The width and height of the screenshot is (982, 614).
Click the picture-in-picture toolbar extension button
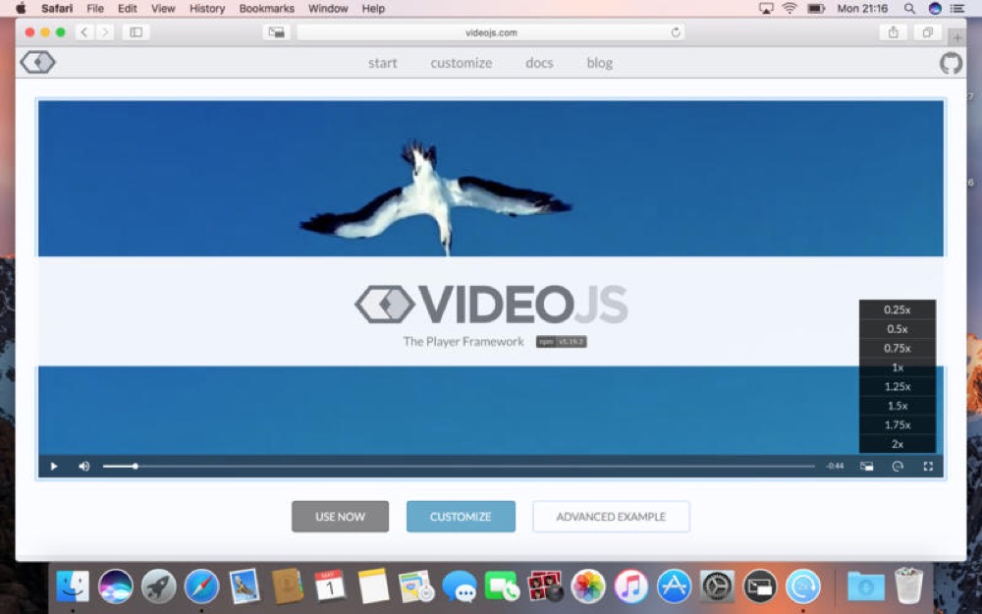(276, 32)
